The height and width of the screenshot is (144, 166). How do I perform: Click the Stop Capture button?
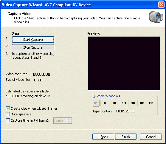tap(33, 47)
